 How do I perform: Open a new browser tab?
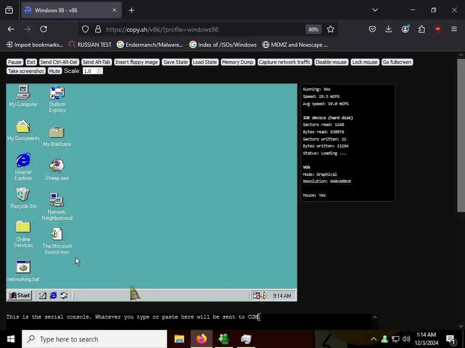point(131,10)
